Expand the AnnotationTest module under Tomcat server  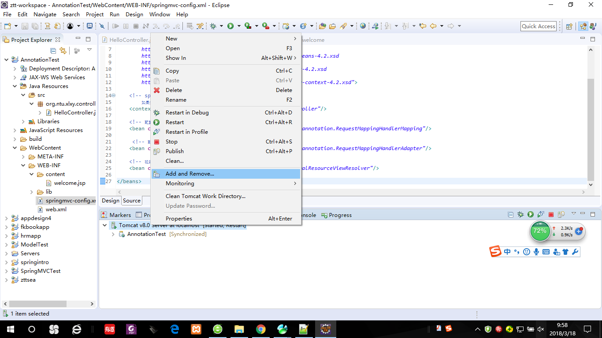[113, 234]
